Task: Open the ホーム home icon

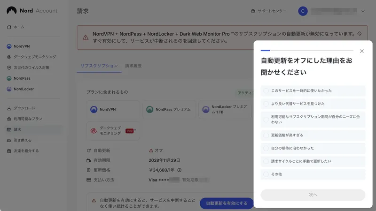Action: pos(9,27)
